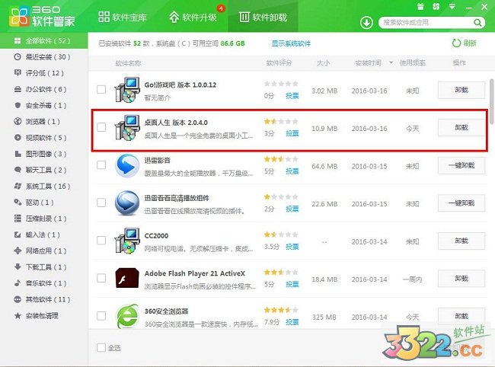
Task: Click the 系统工具 windows icon
Action: pyautogui.click(x=18, y=186)
